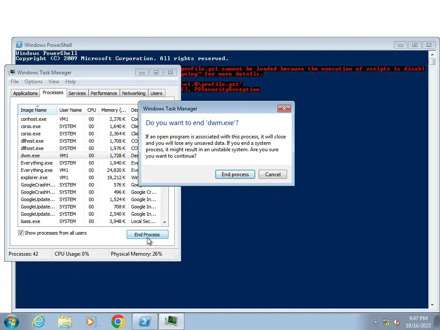Viewport: 440px width, 330px height.
Task: Select the explorer.exe process row
Action: click(x=79, y=177)
